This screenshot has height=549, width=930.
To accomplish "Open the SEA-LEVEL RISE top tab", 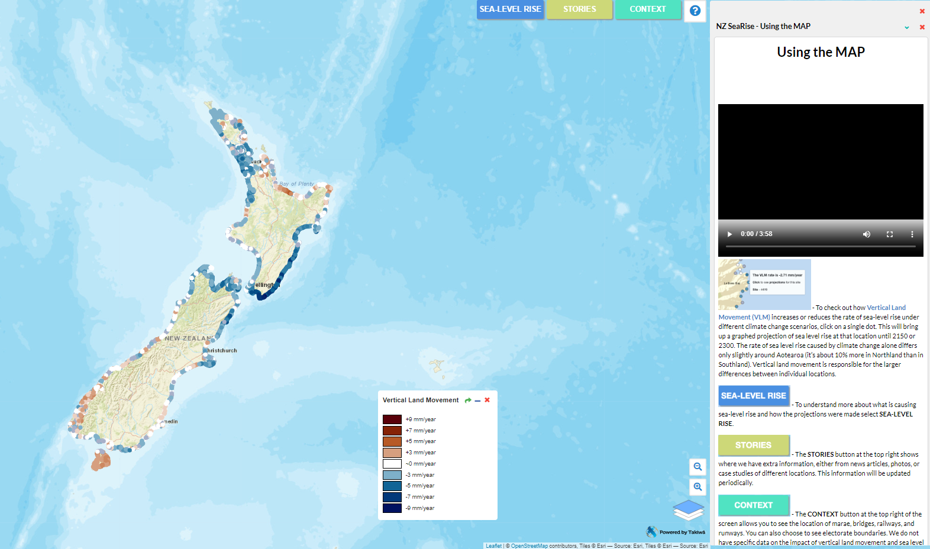I will 510,9.
